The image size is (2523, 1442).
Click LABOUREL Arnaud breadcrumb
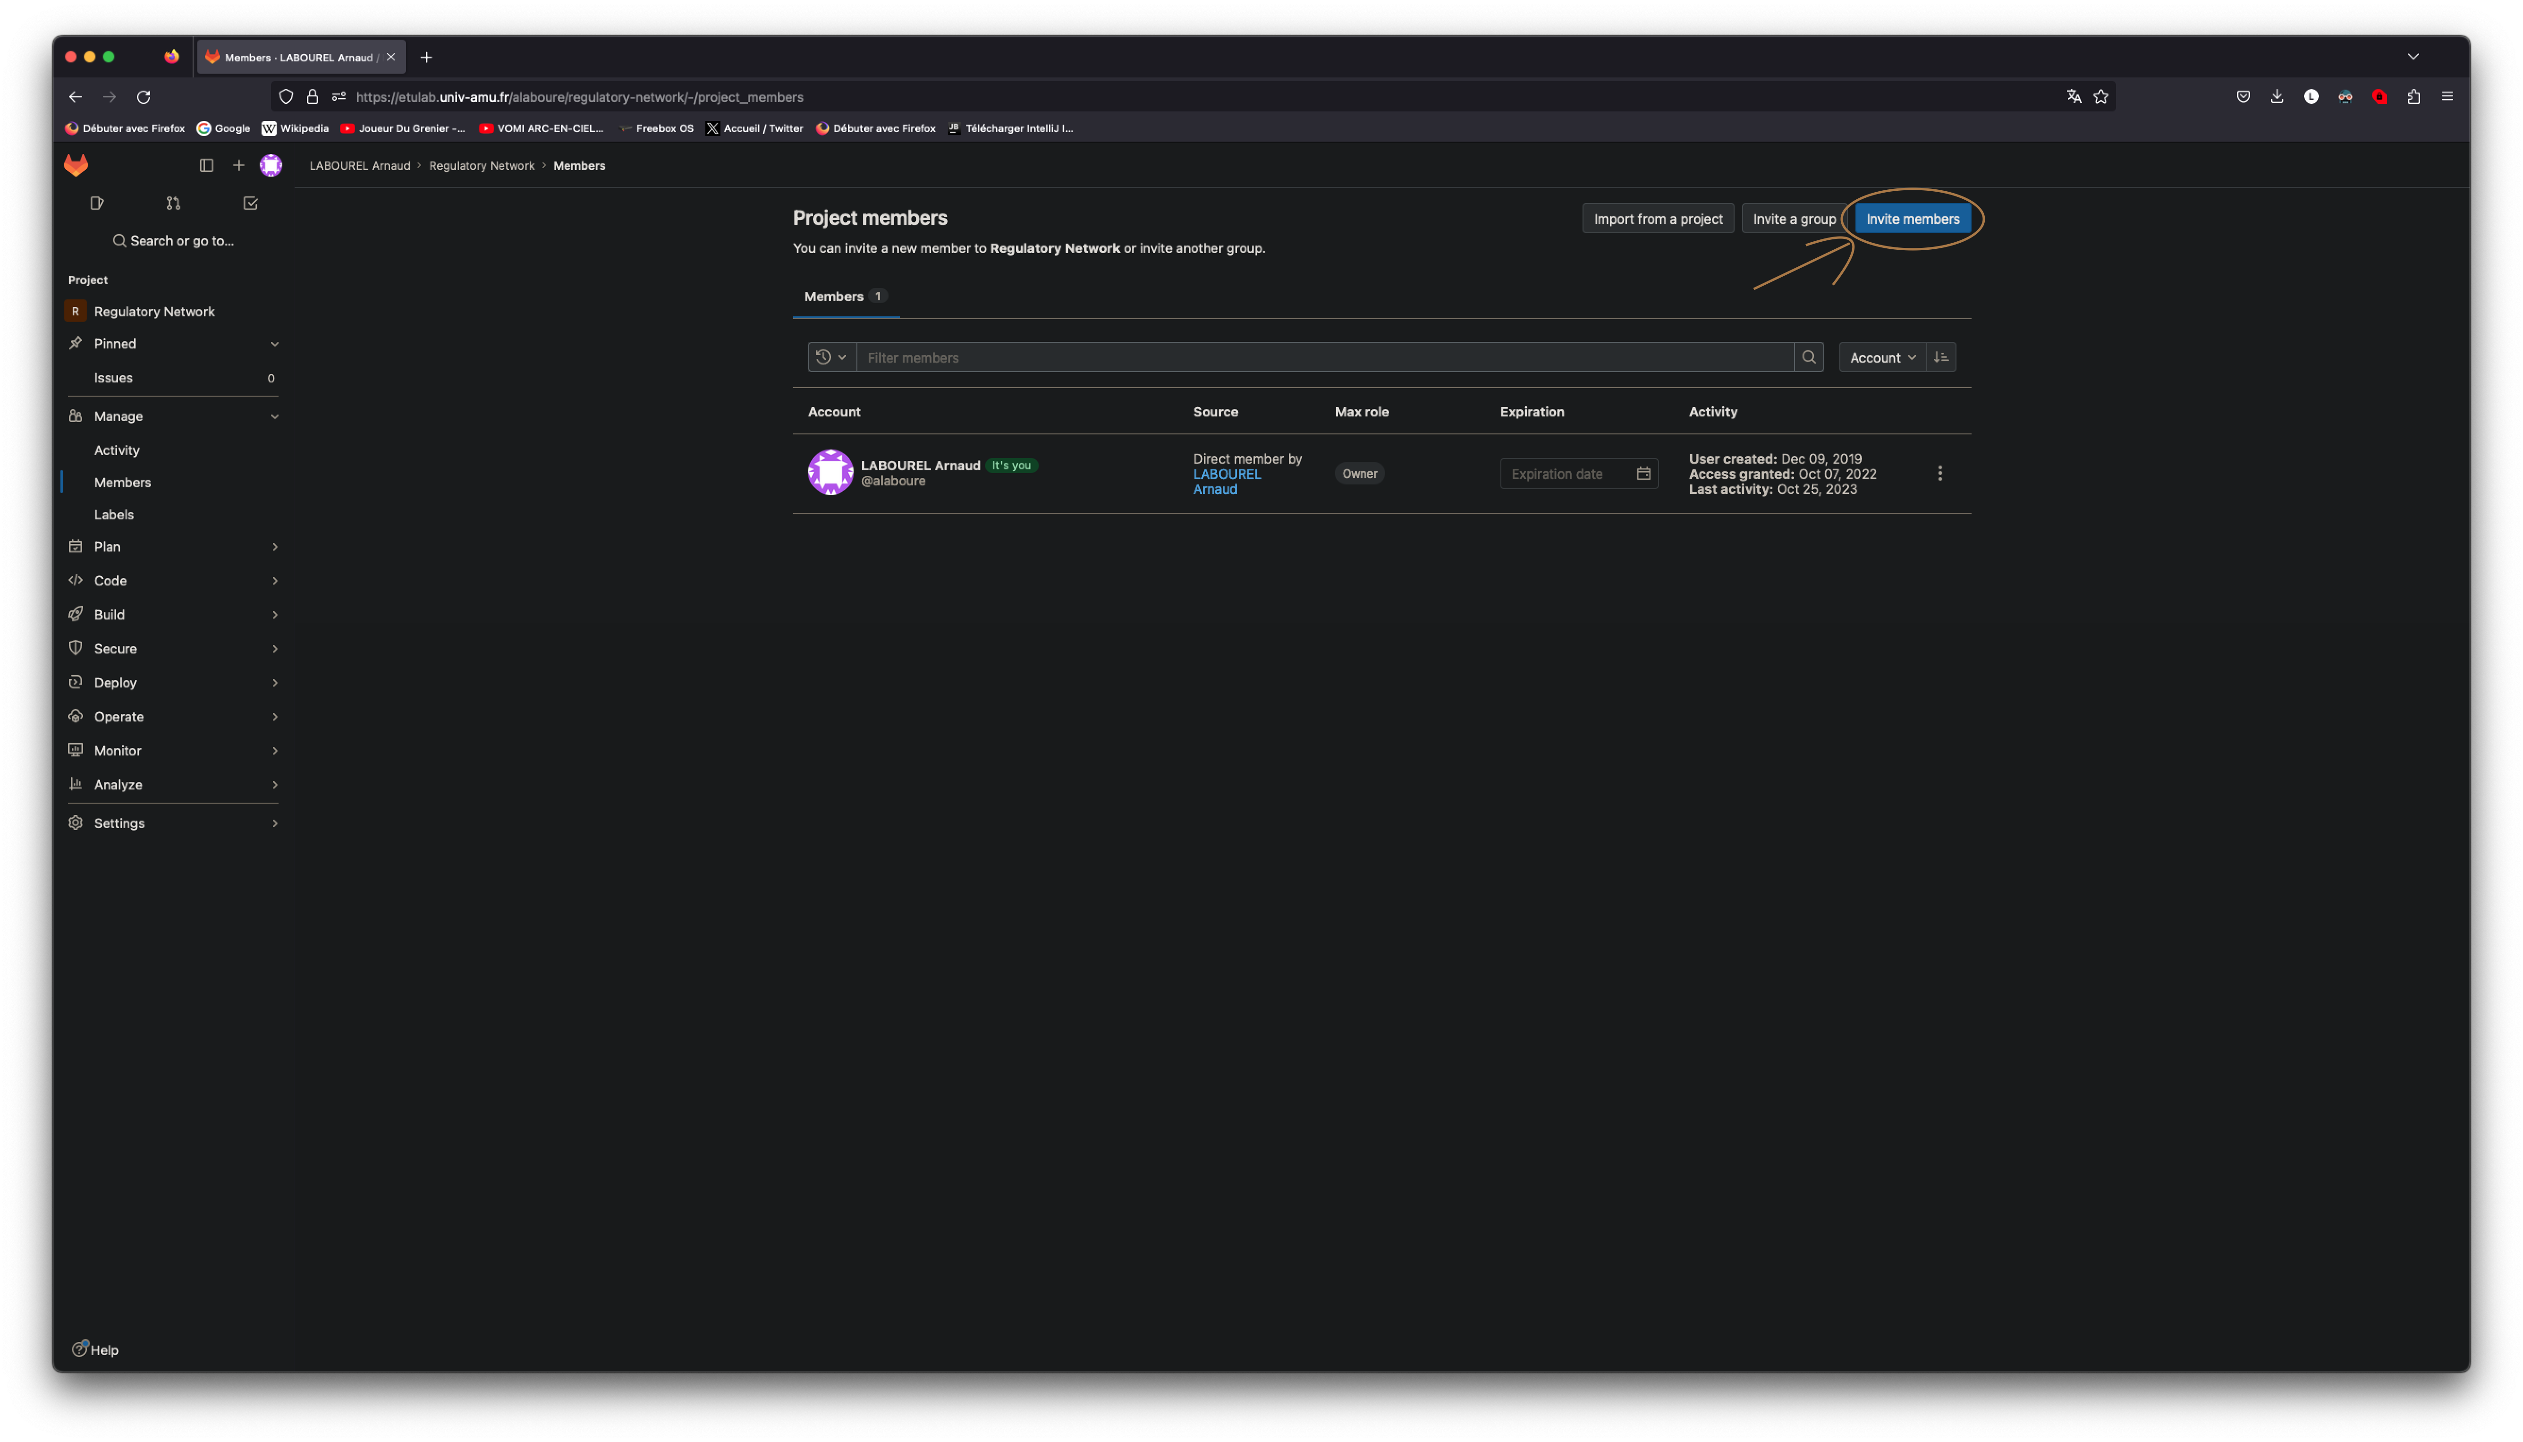pos(359,165)
